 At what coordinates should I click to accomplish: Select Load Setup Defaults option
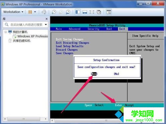[69, 46]
